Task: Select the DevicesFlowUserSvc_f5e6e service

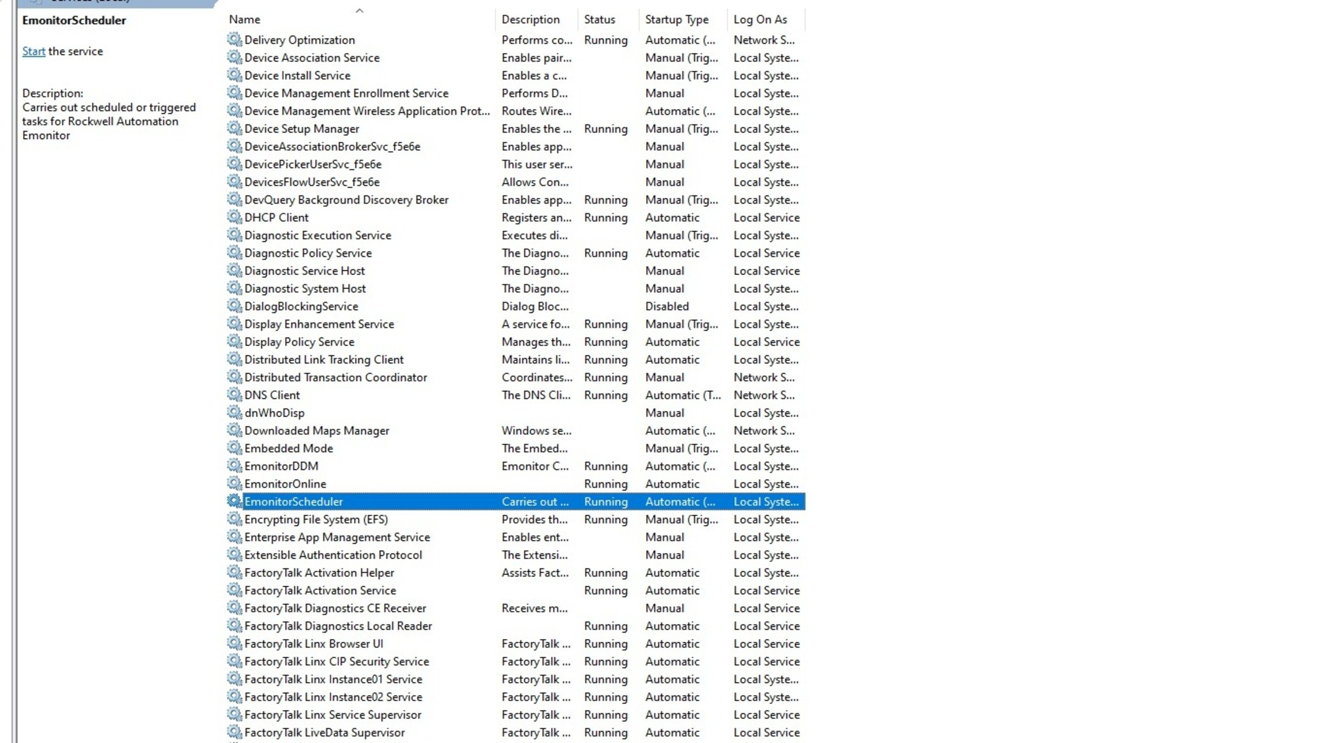Action: click(515, 182)
